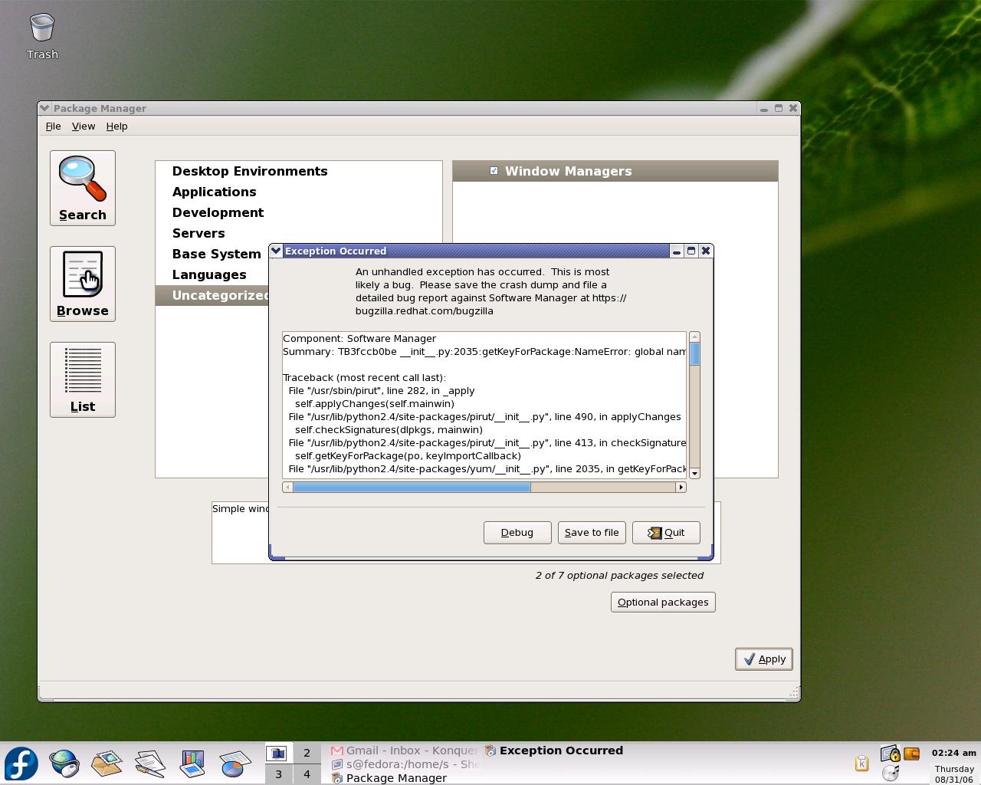This screenshot has height=785, width=981.
Task: Click the traceback scroll-left arrow
Action: 287,488
